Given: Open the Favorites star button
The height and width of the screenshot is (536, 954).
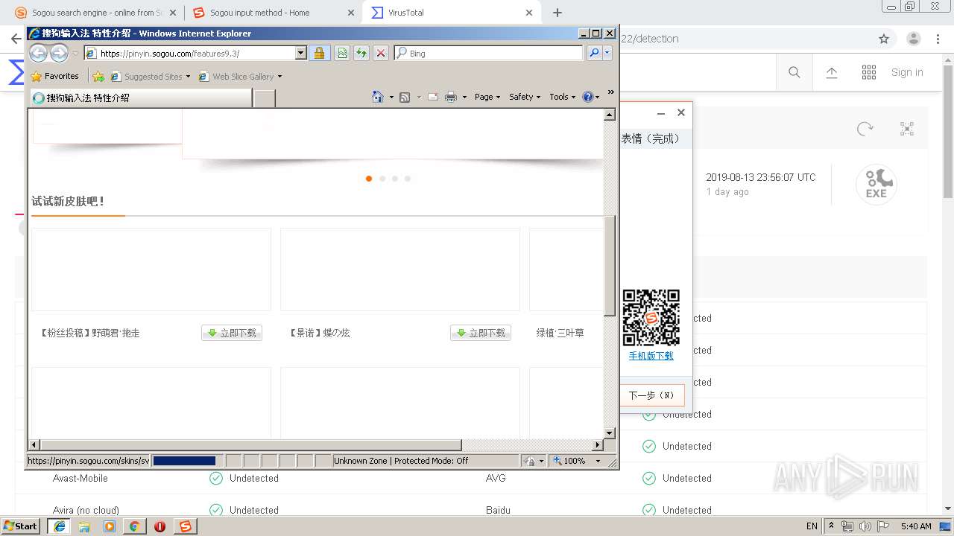Looking at the screenshot, I should coord(55,76).
